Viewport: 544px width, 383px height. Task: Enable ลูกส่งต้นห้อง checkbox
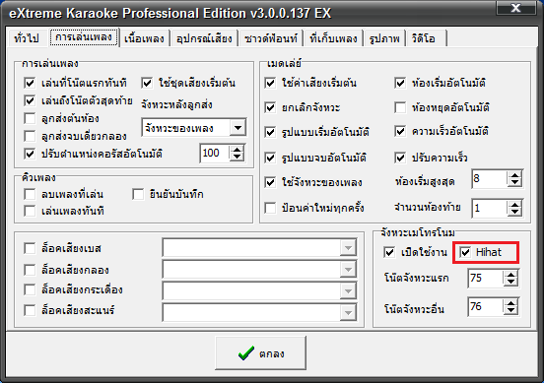[30, 118]
